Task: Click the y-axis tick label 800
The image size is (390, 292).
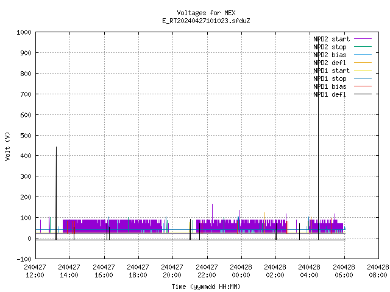Action: [26, 74]
